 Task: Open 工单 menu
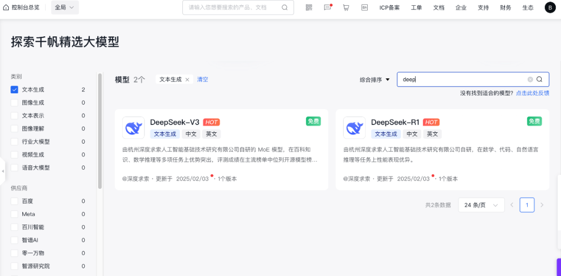pyautogui.click(x=417, y=7)
